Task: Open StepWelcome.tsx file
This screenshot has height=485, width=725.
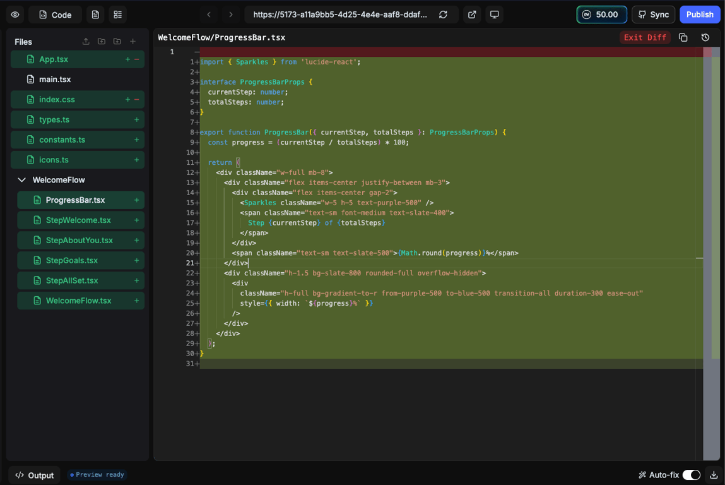Action: point(81,220)
